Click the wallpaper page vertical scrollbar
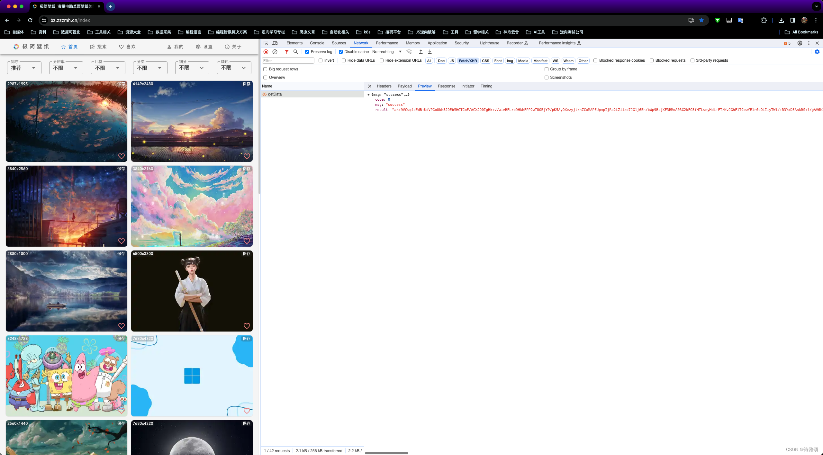The height and width of the screenshot is (455, 823). (x=259, y=116)
